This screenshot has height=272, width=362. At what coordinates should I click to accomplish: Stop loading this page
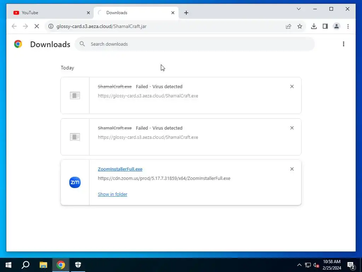37,26
